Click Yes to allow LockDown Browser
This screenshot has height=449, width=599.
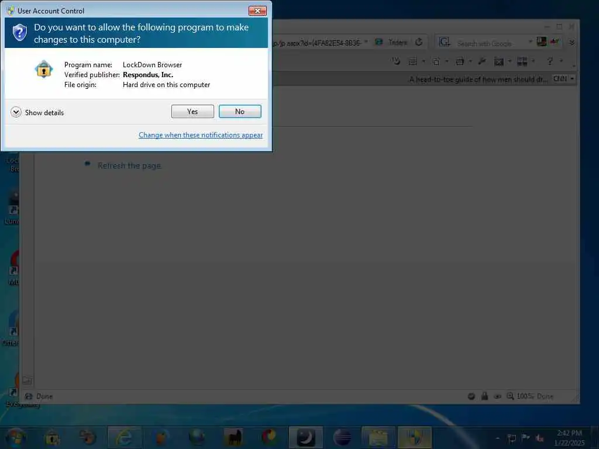[192, 112]
